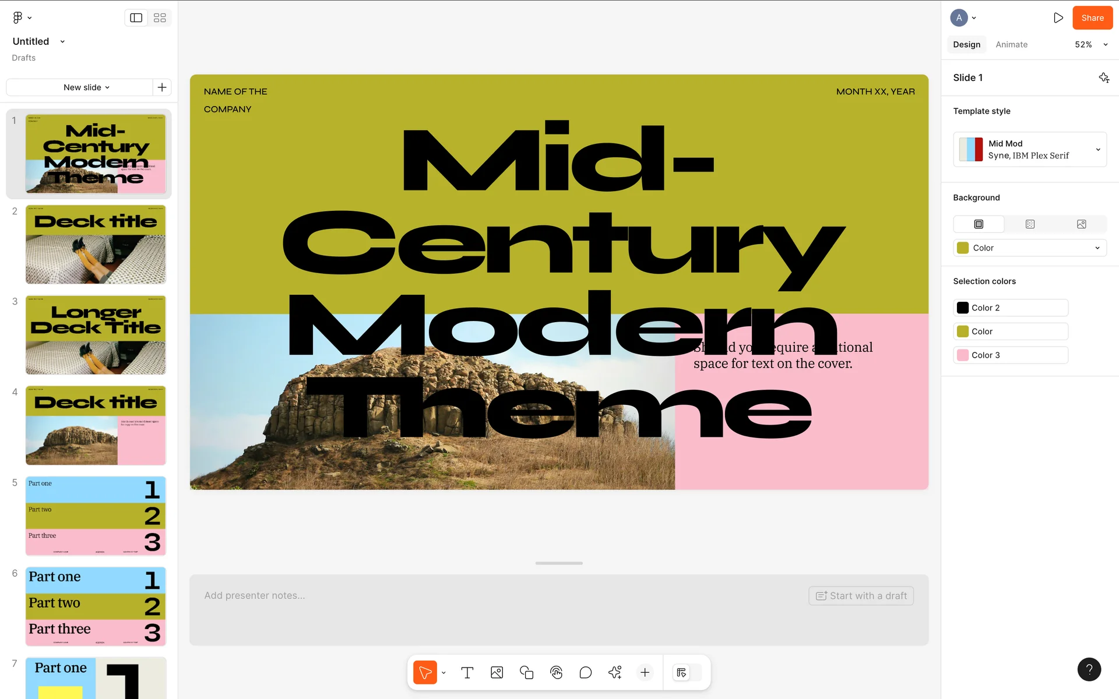Switch to single slide view toggle
The height and width of the screenshot is (699, 1119).
(136, 18)
